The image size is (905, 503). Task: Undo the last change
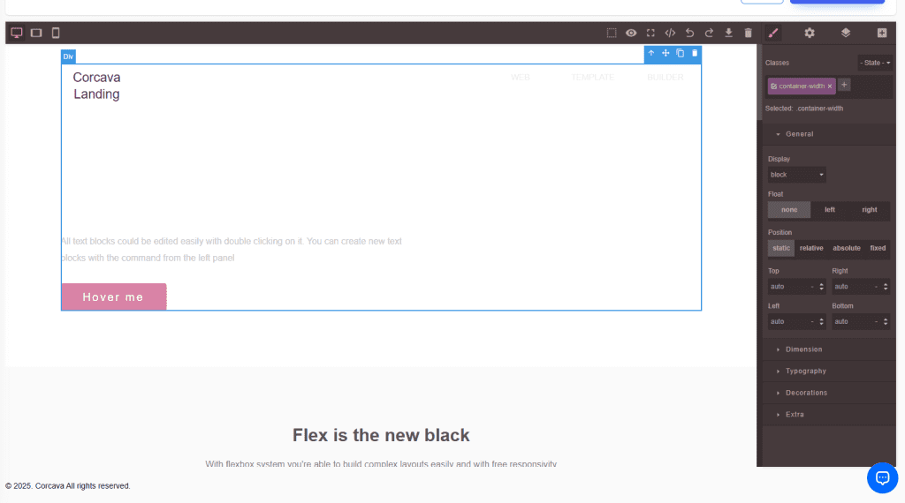pyautogui.click(x=689, y=33)
